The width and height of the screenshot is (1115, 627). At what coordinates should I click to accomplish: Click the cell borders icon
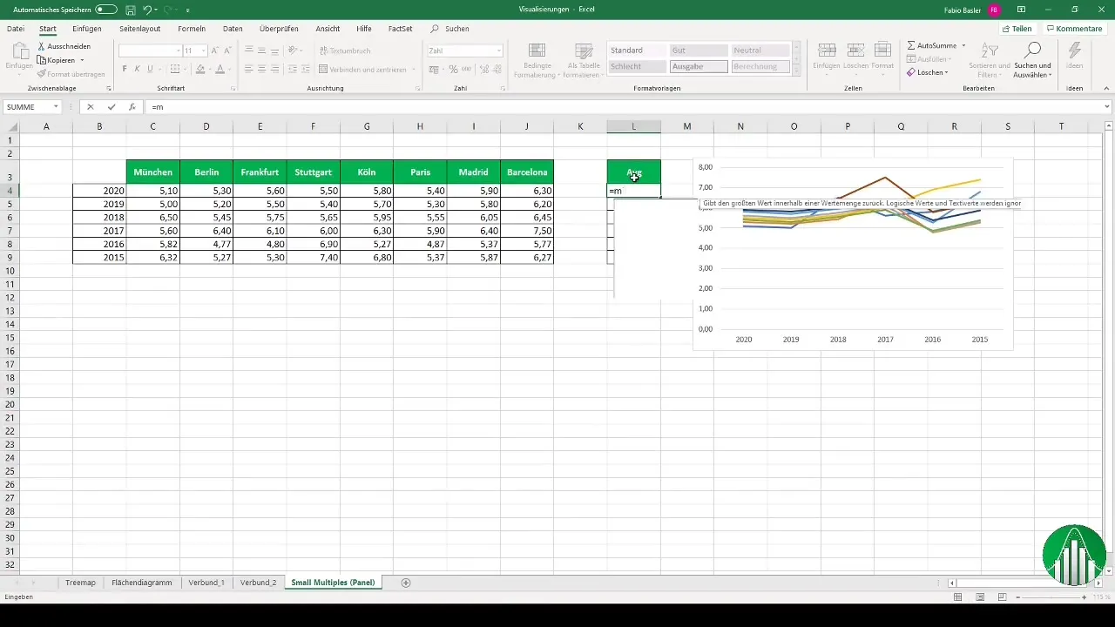(x=174, y=69)
